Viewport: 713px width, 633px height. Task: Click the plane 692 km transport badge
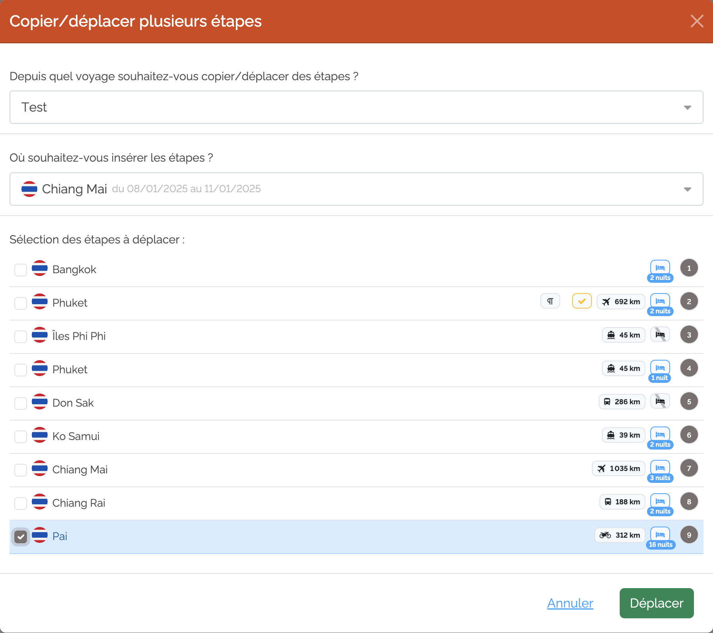click(x=621, y=301)
